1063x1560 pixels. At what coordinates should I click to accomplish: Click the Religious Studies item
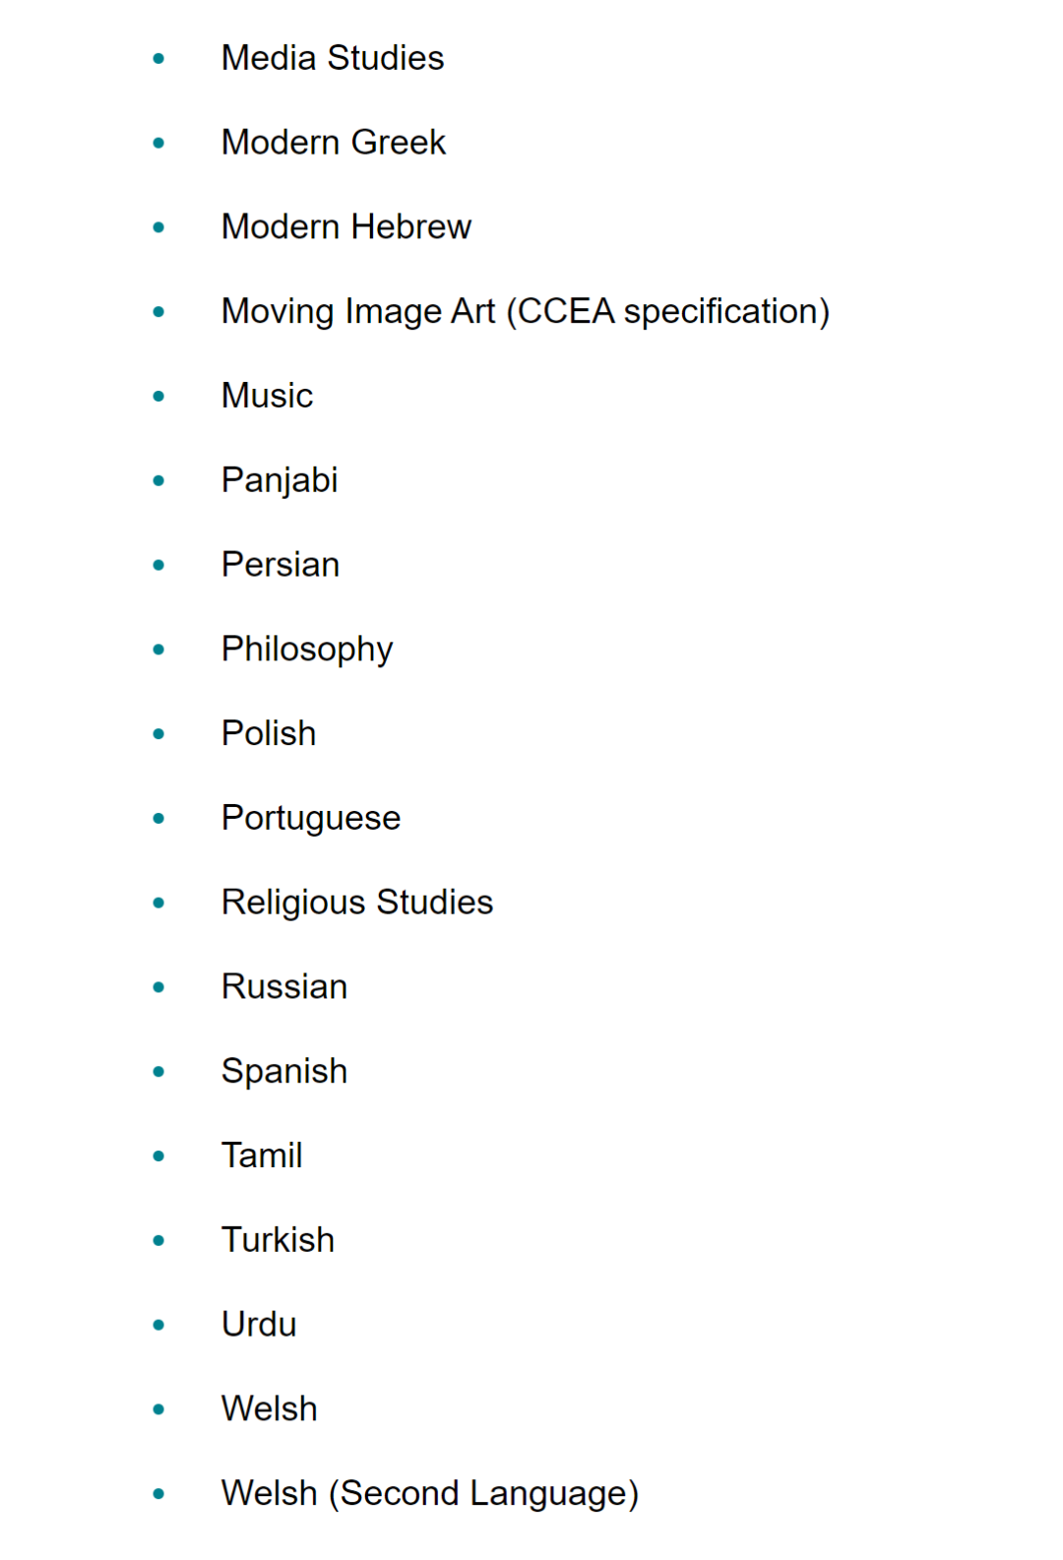pos(357,904)
